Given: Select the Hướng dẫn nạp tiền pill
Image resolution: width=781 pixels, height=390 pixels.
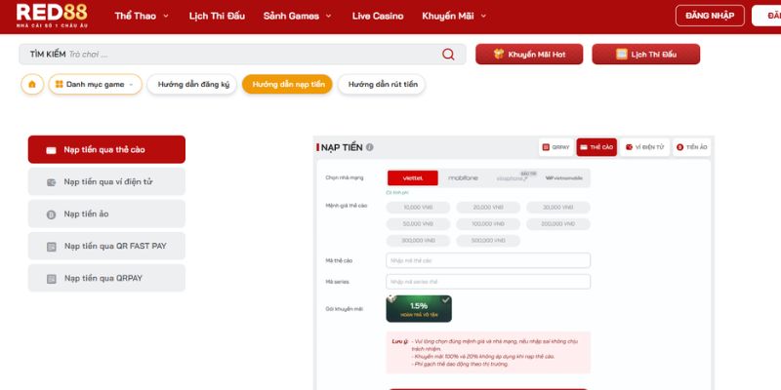Looking at the screenshot, I should [x=288, y=84].
